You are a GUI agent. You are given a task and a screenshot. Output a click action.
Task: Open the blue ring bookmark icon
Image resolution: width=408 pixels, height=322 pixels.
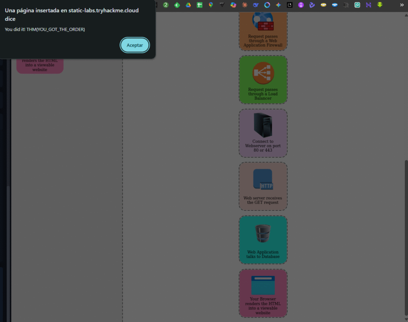click(267, 5)
